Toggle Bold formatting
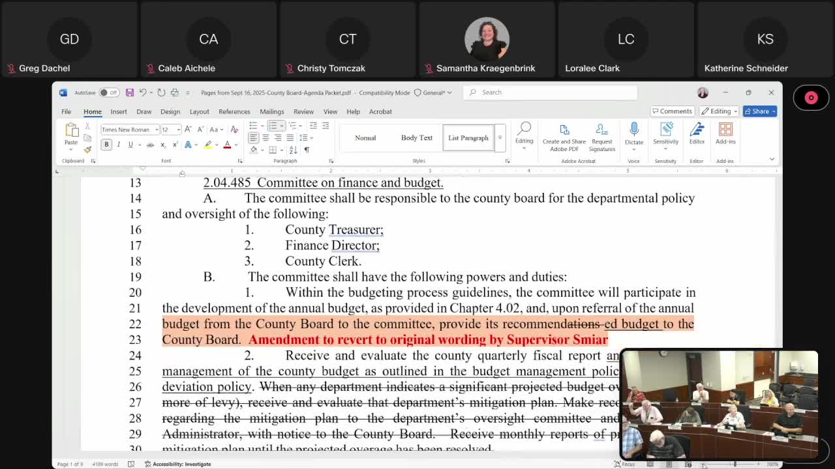Image resolution: width=835 pixels, height=469 pixels. [106, 145]
